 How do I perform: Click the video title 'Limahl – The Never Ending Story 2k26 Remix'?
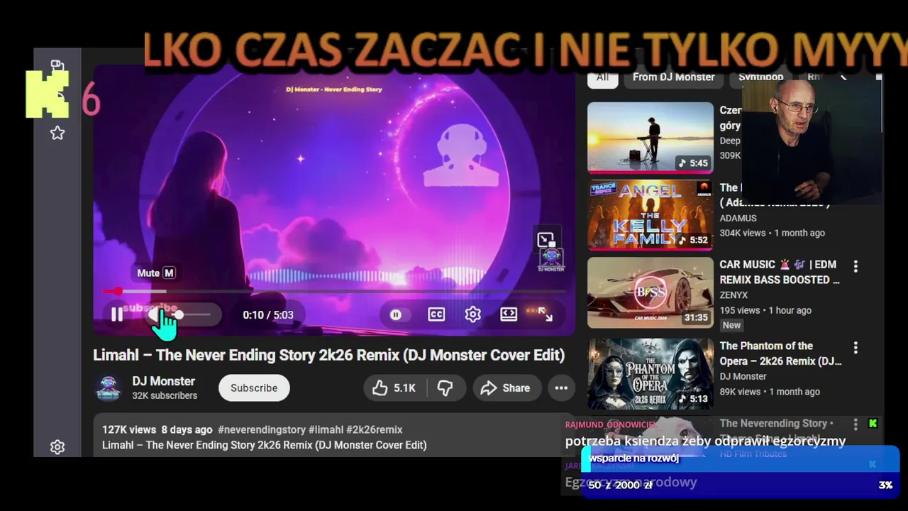click(x=328, y=355)
